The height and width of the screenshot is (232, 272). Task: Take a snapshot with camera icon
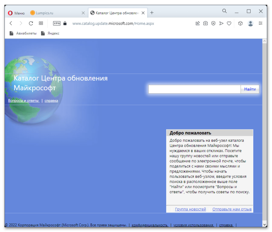[x=205, y=23]
